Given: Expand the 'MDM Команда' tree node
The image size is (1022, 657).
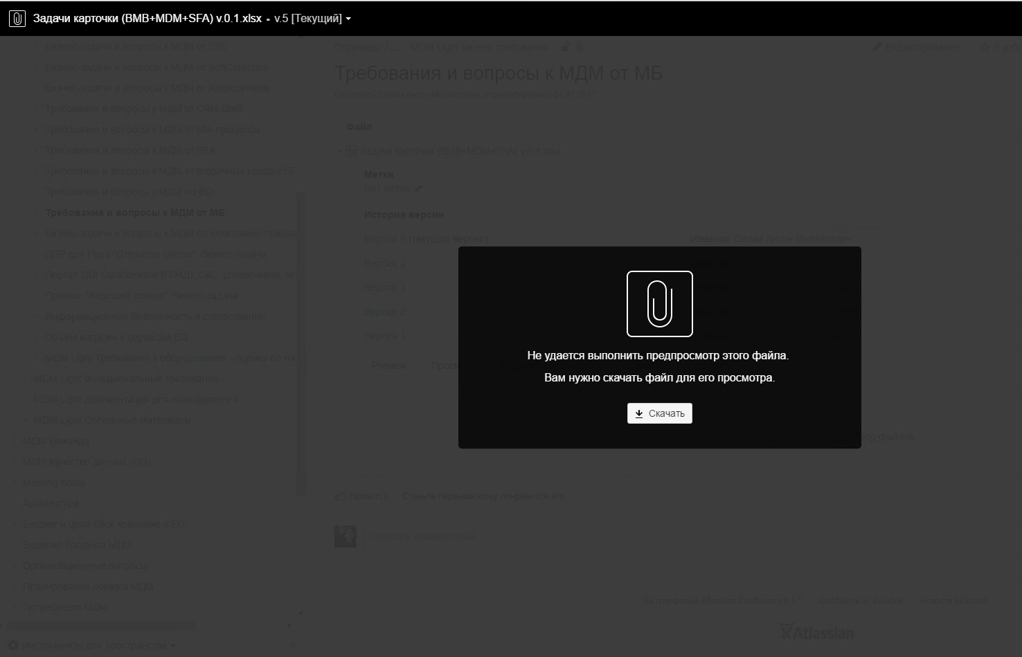Looking at the screenshot, I should click(15, 441).
